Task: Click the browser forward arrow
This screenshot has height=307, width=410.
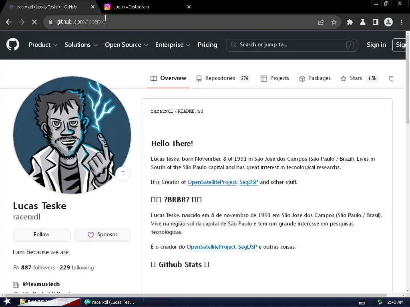Action: coord(22,22)
